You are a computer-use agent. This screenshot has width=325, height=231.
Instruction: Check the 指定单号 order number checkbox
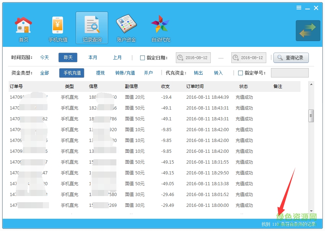click(240, 72)
